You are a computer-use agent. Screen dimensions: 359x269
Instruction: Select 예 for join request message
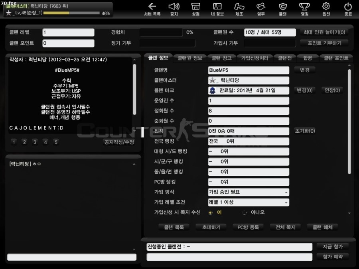coord(210,213)
